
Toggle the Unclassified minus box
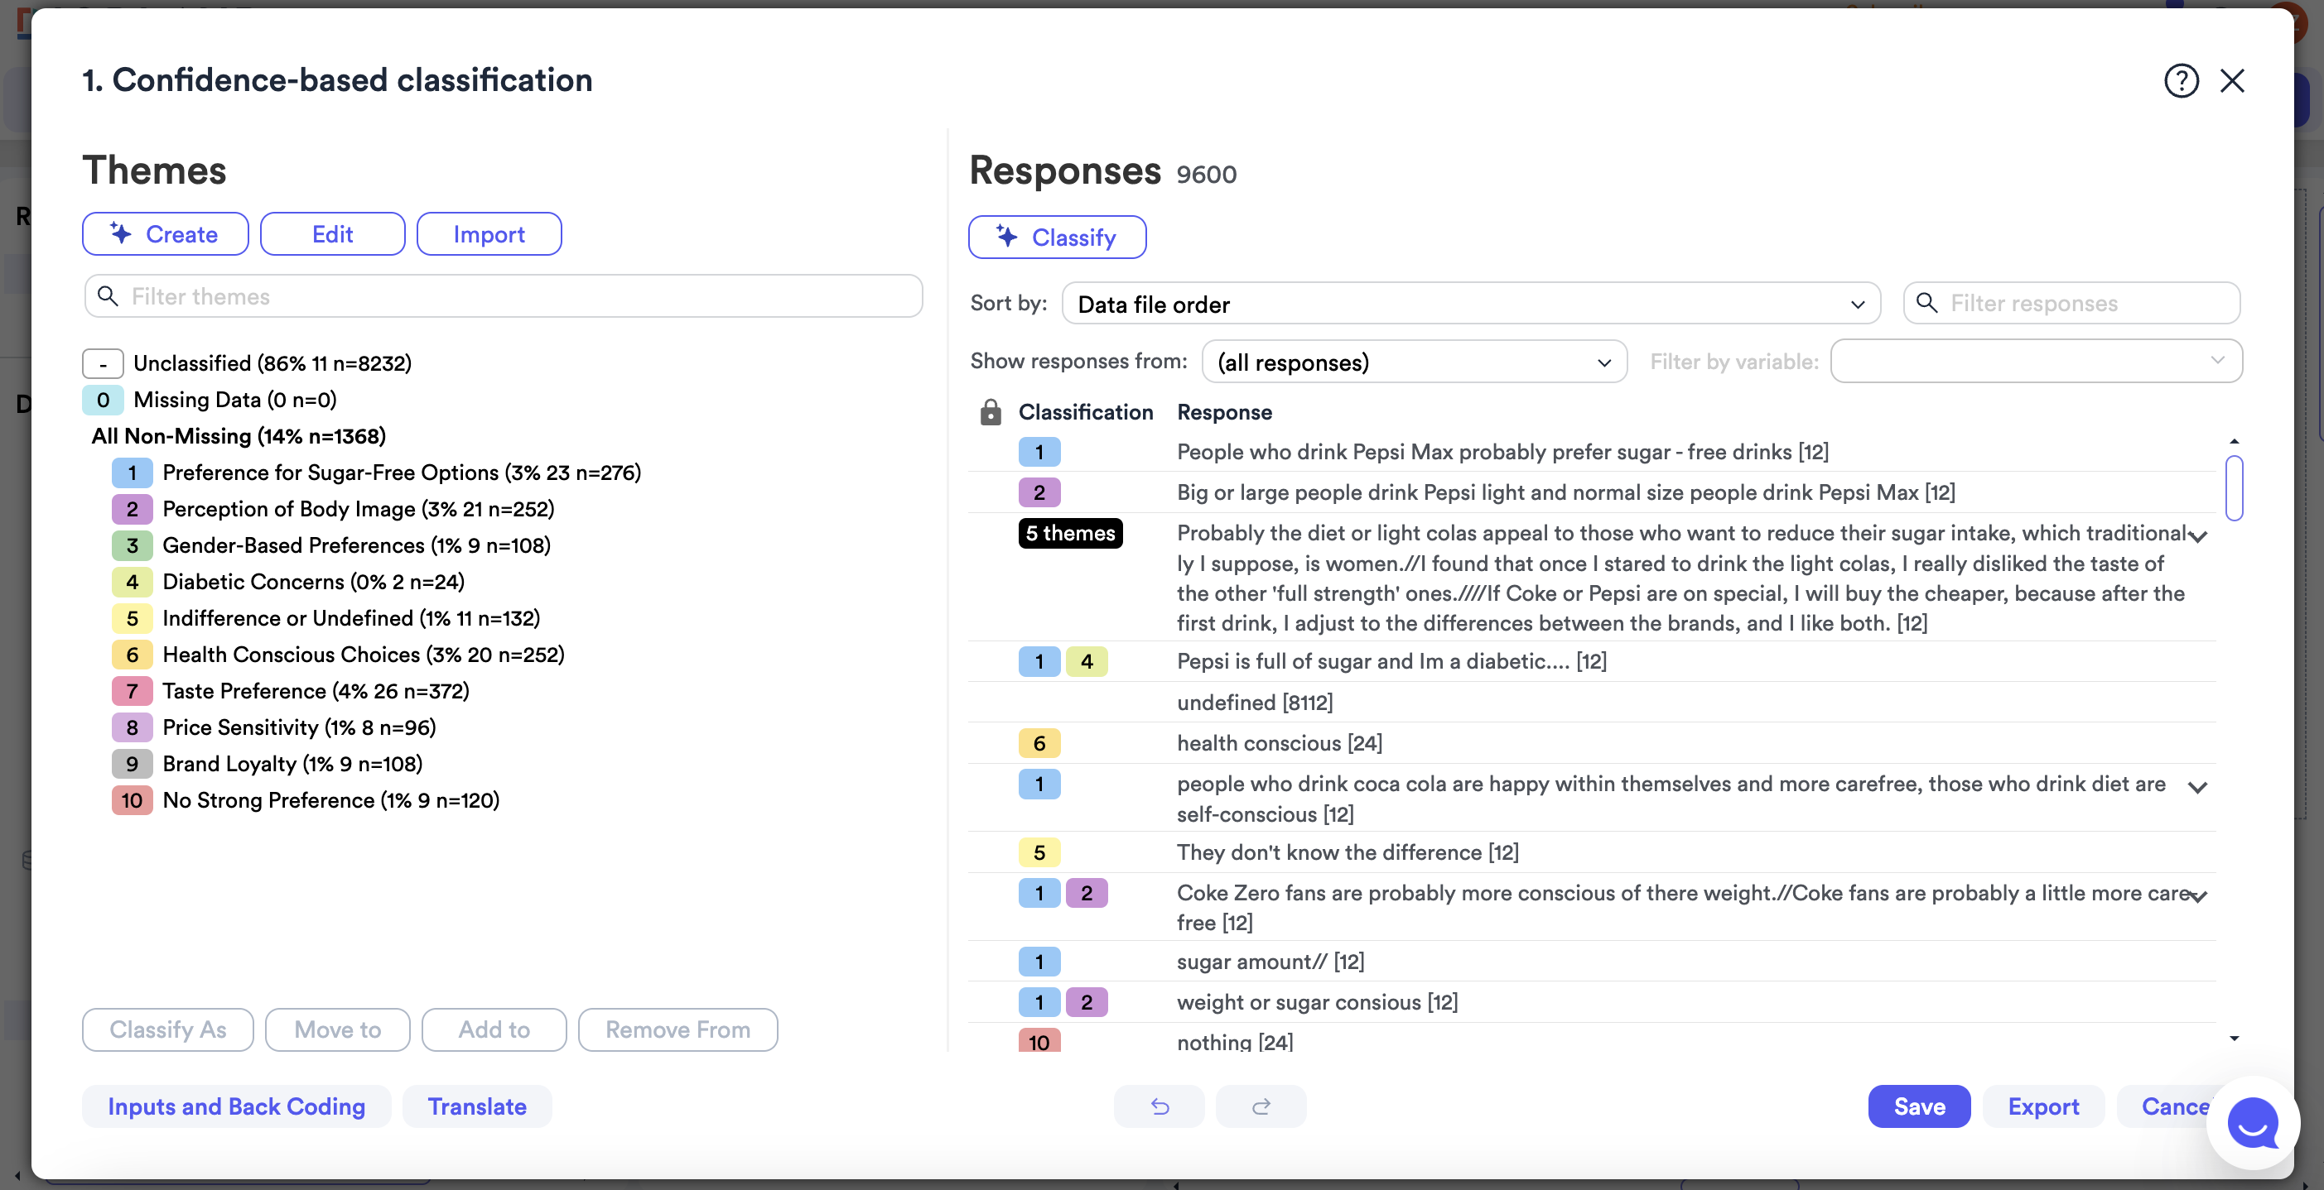pos(103,363)
